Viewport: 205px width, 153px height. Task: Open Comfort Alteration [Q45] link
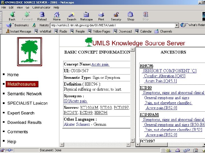click(165, 76)
